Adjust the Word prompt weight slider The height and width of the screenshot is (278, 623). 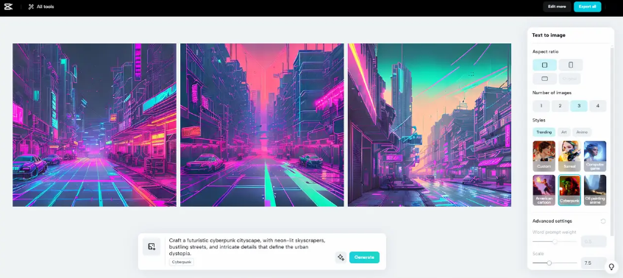[555, 241]
